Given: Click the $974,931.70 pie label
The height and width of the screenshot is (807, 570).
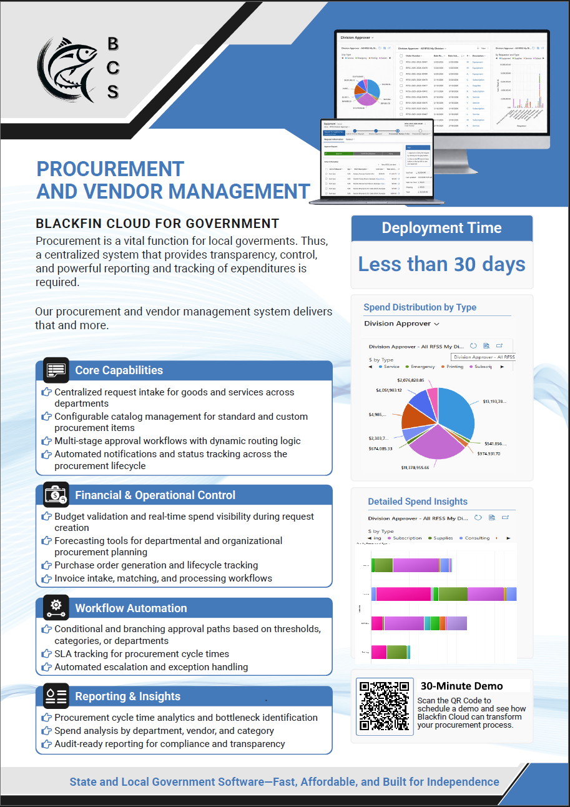Looking at the screenshot, I should (489, 453).
